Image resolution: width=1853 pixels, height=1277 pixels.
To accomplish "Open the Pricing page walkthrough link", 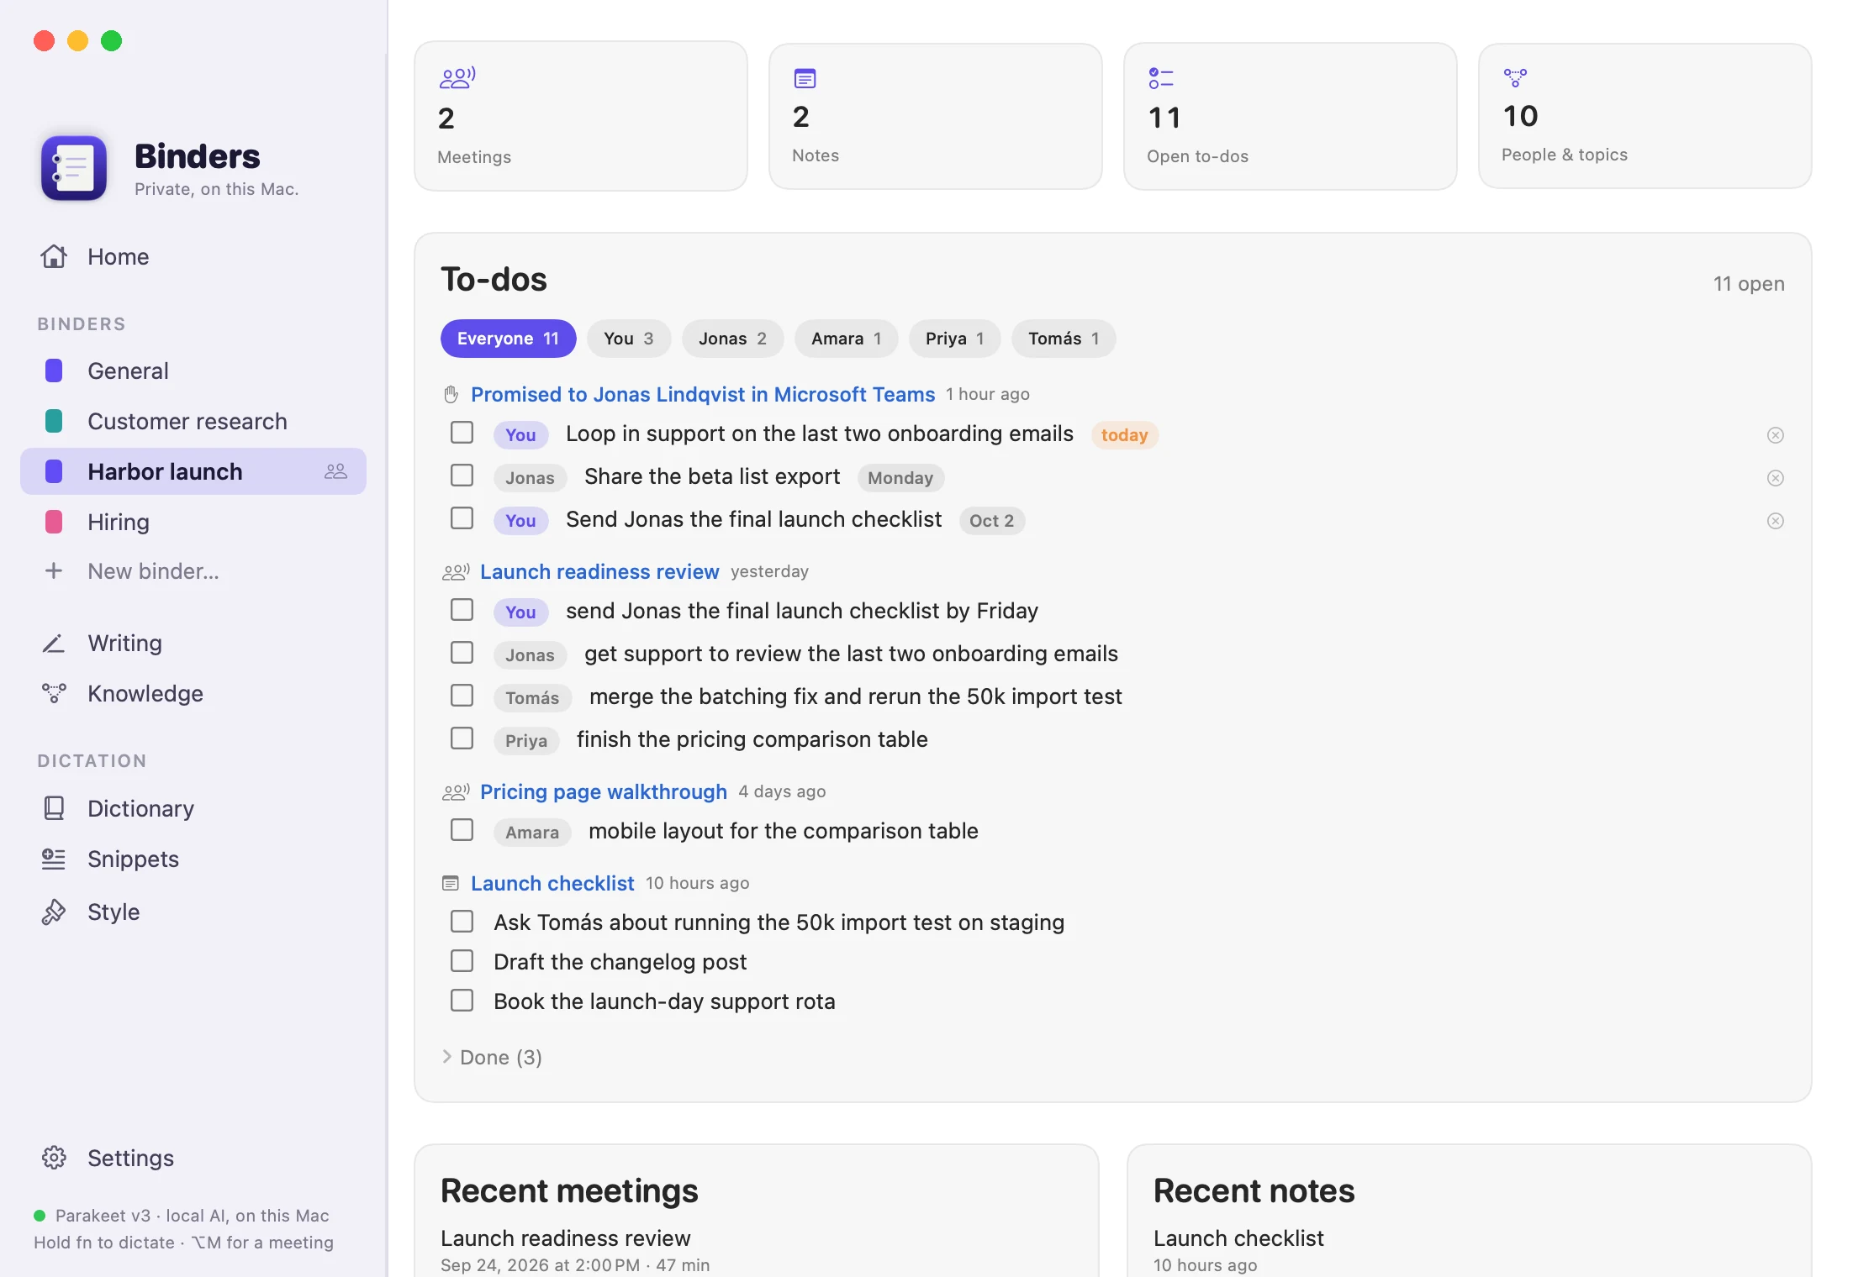I will 604,792.
